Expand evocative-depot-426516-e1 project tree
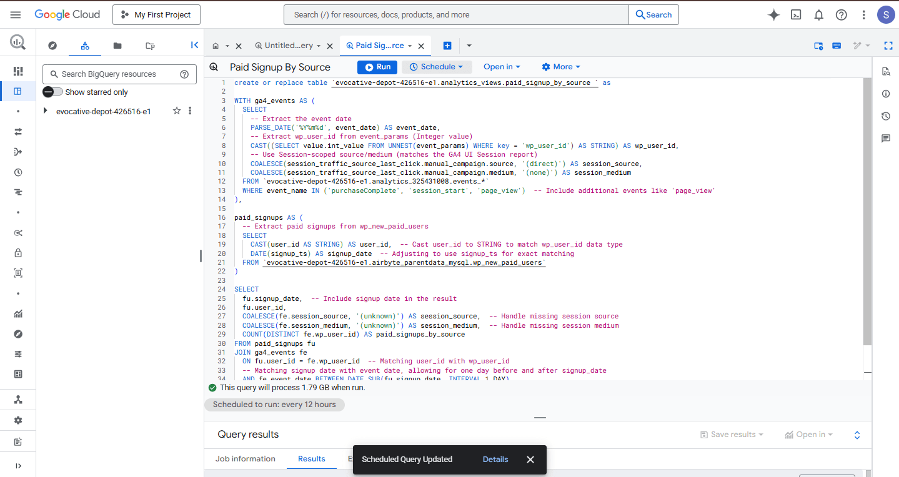The height and width of the screenshot is (477, 899). tap(45, 111)
